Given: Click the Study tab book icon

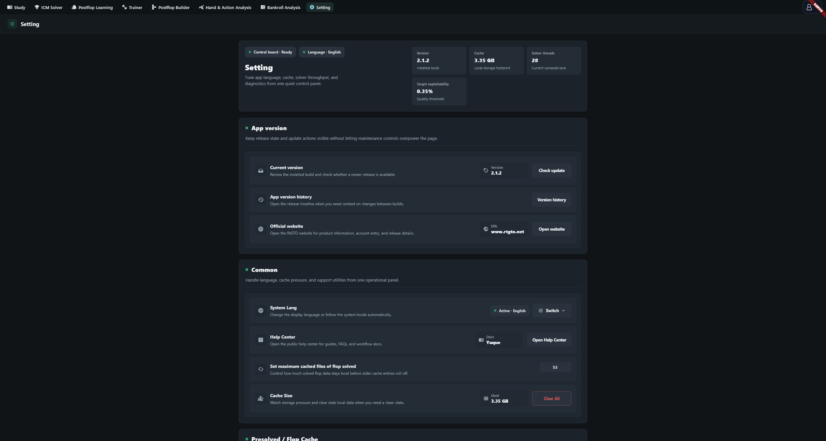Looking at the screenshot, I should click(x=10, y=7).
